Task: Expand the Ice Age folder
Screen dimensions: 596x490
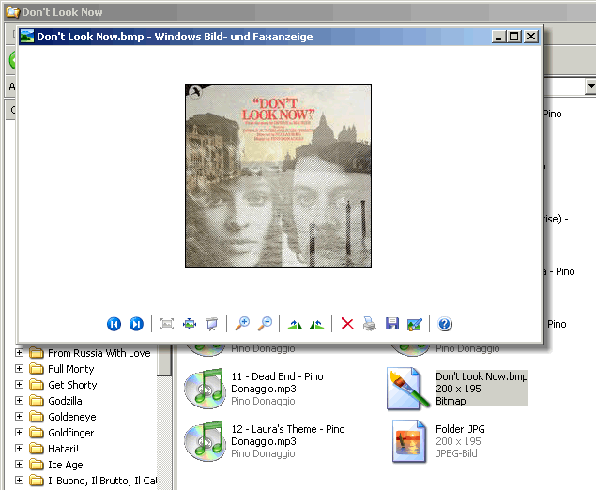Action: pos(19,465)
